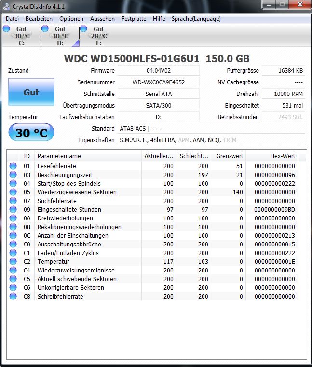
Task: Click status orb for Anzahl der Einschaltungen
Action: pyautogui.click(x=13, y=235)
